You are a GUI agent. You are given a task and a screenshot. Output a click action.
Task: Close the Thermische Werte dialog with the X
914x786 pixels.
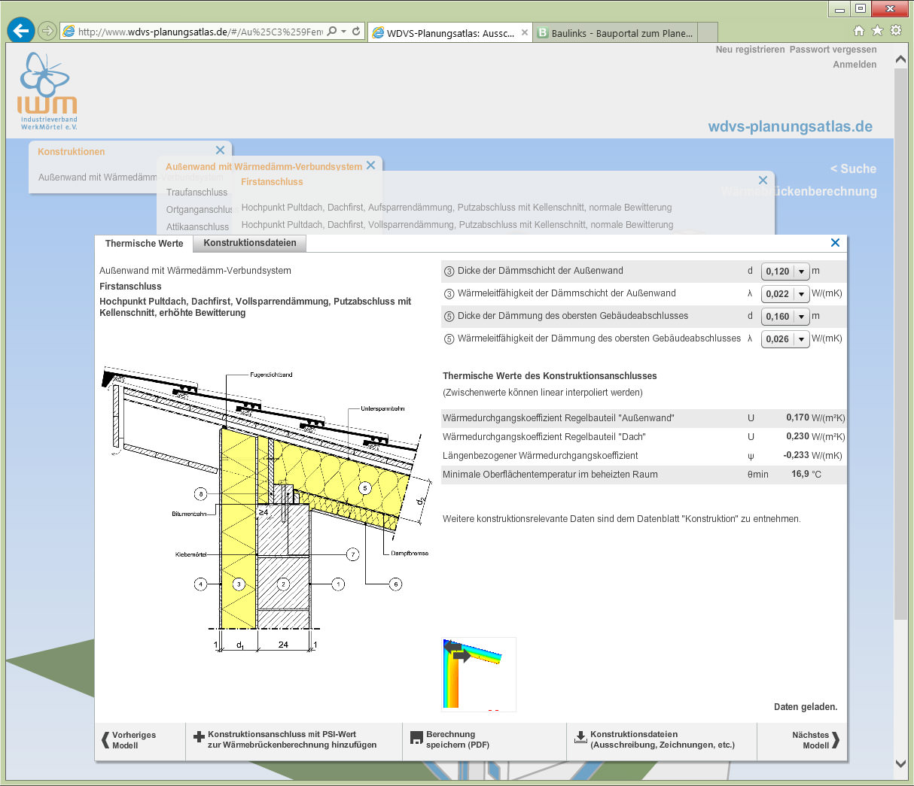(834, 243)
